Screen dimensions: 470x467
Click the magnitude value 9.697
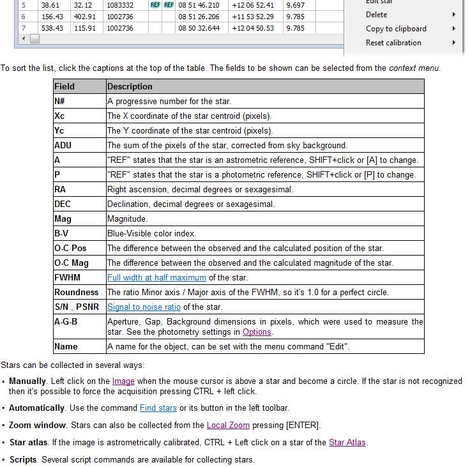tap(295, 5)
